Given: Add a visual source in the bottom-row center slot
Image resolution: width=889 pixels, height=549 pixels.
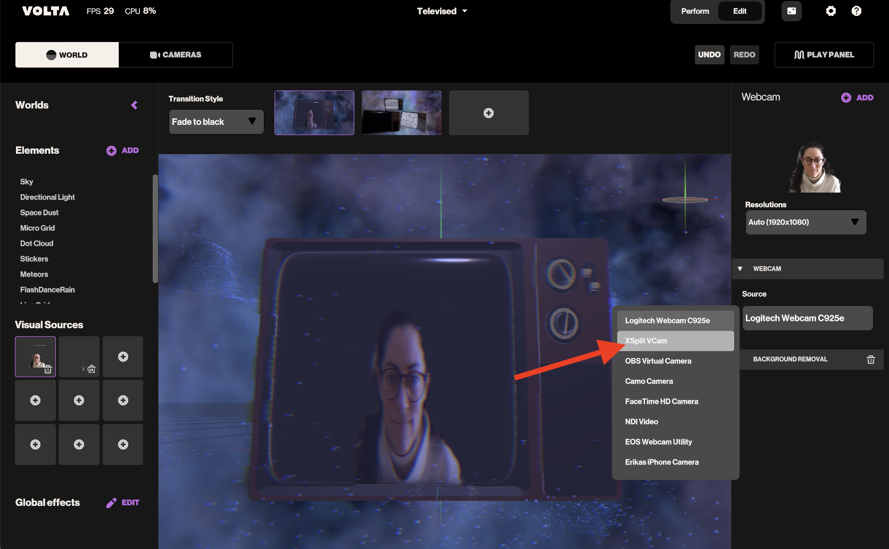Looking at the screenshot, I should coord(79,444).
